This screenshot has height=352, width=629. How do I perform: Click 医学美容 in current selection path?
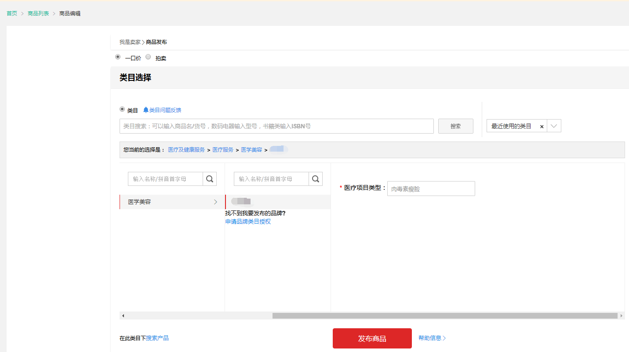[251, 150]
